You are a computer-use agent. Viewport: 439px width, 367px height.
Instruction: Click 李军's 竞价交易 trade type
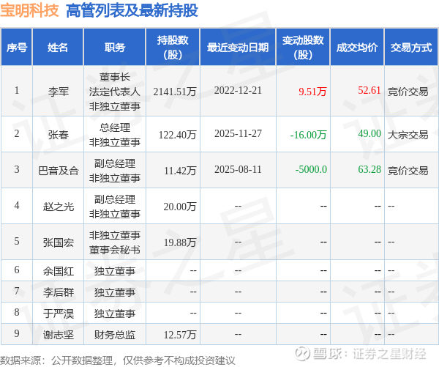[x=408, y=92]
